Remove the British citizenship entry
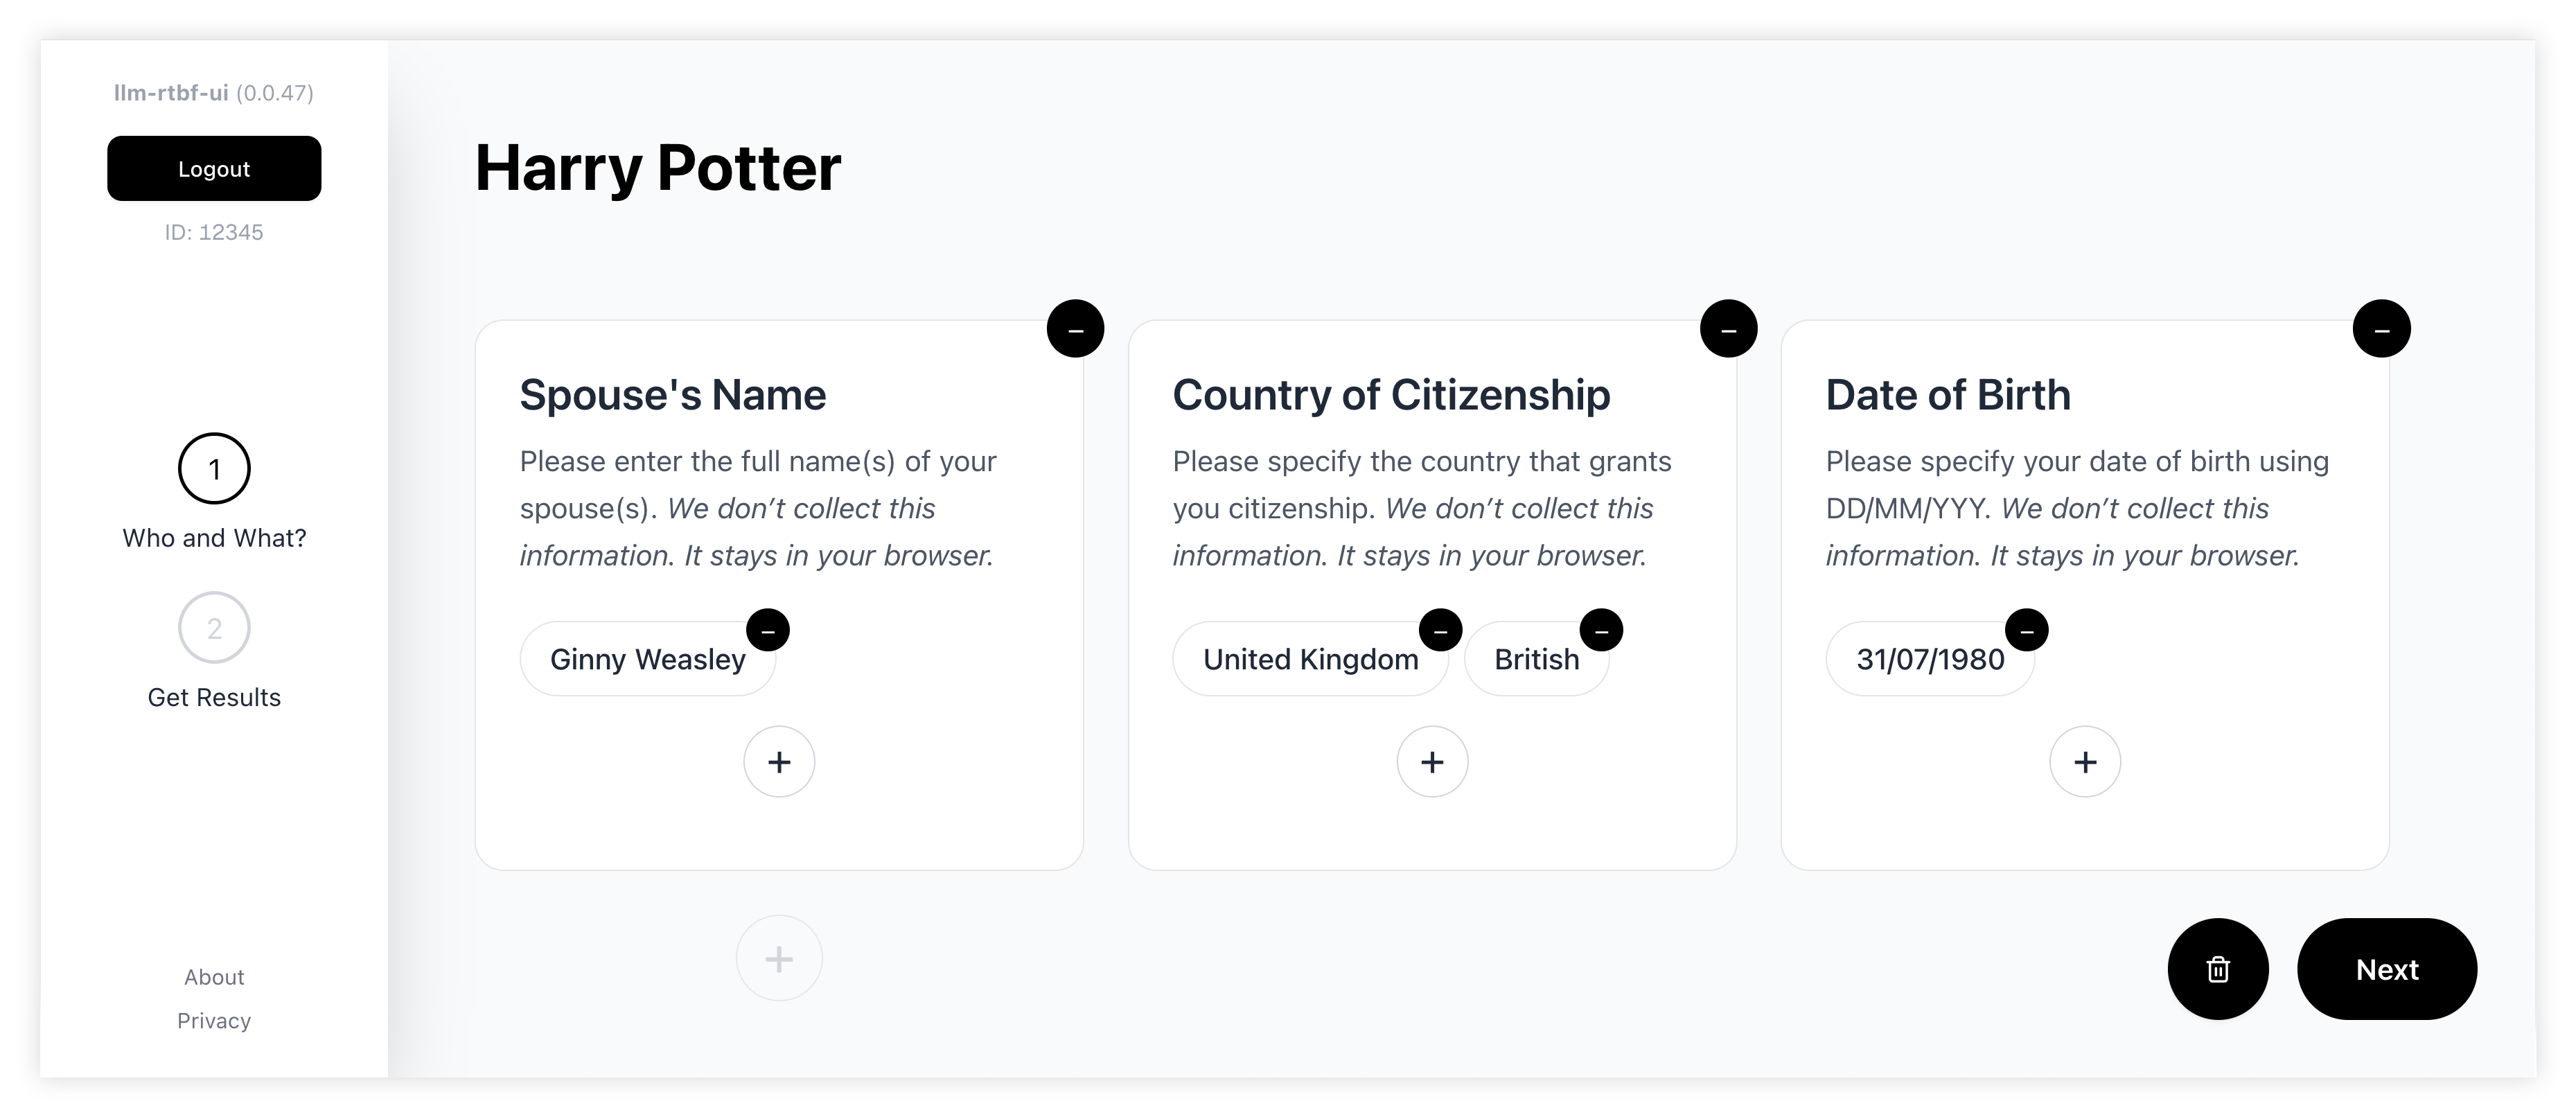The height and width of the screenshot is (1117, 2576). [x=1601, y=630]
